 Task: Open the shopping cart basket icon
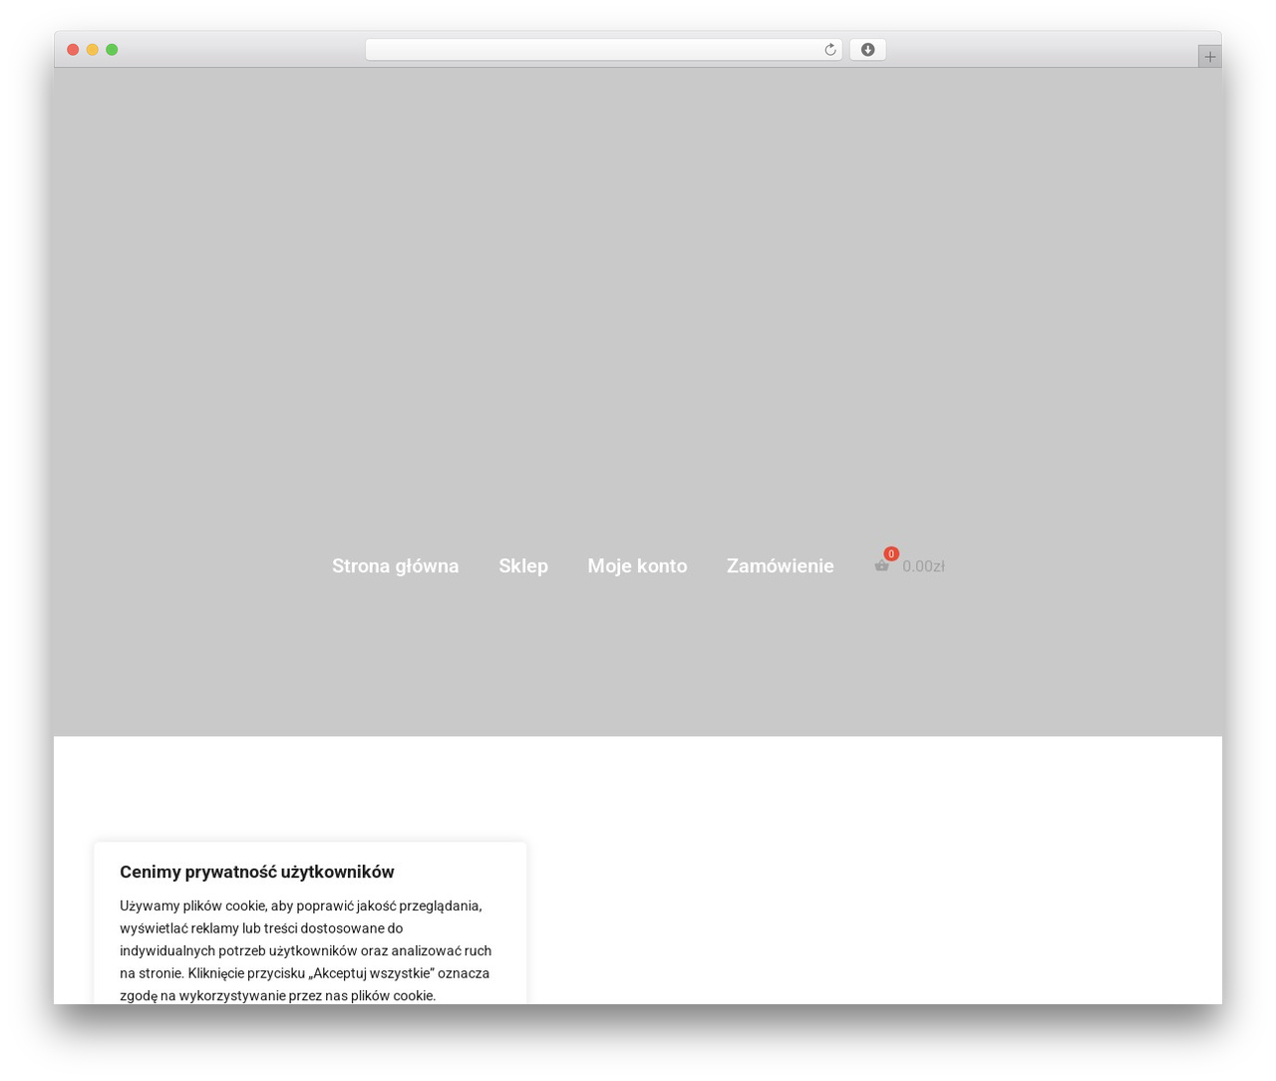(881, 566)
